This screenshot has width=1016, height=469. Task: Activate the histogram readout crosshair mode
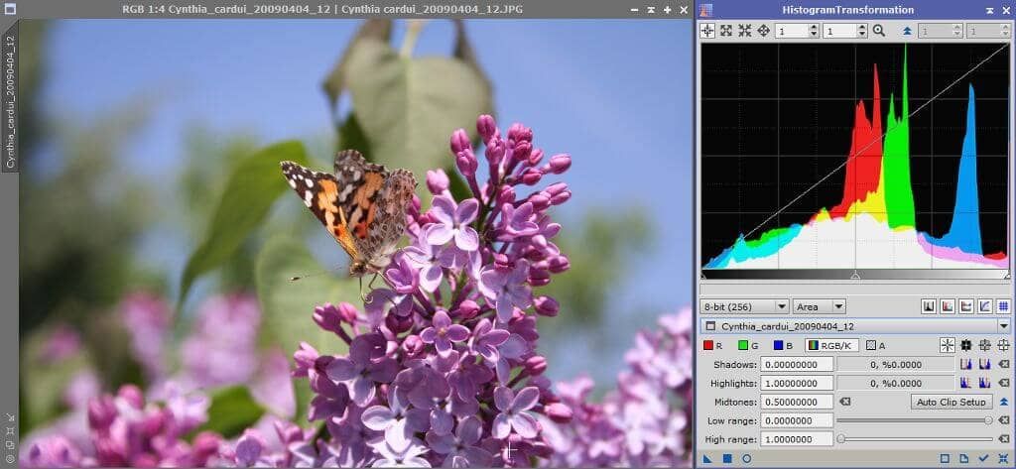pos(706,31)
